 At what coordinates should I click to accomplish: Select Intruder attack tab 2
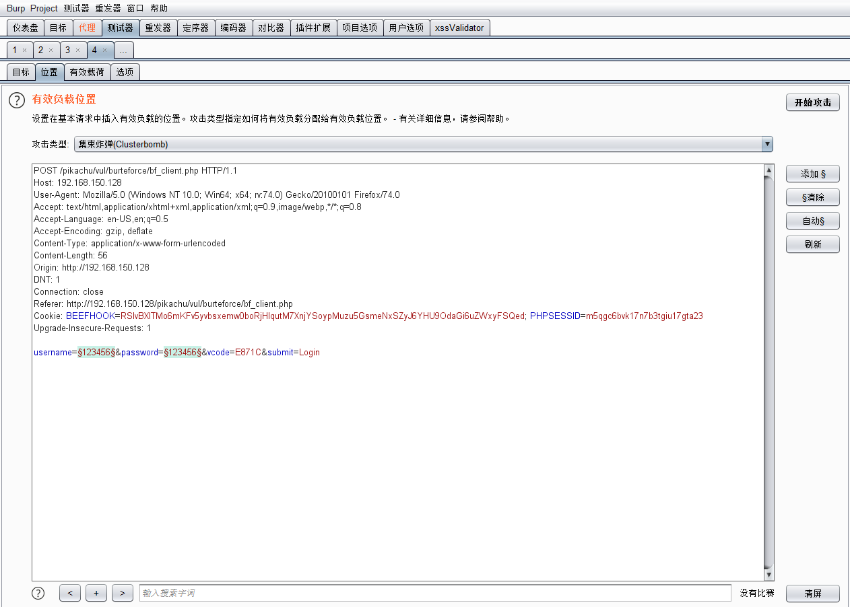tap(40, 50)
